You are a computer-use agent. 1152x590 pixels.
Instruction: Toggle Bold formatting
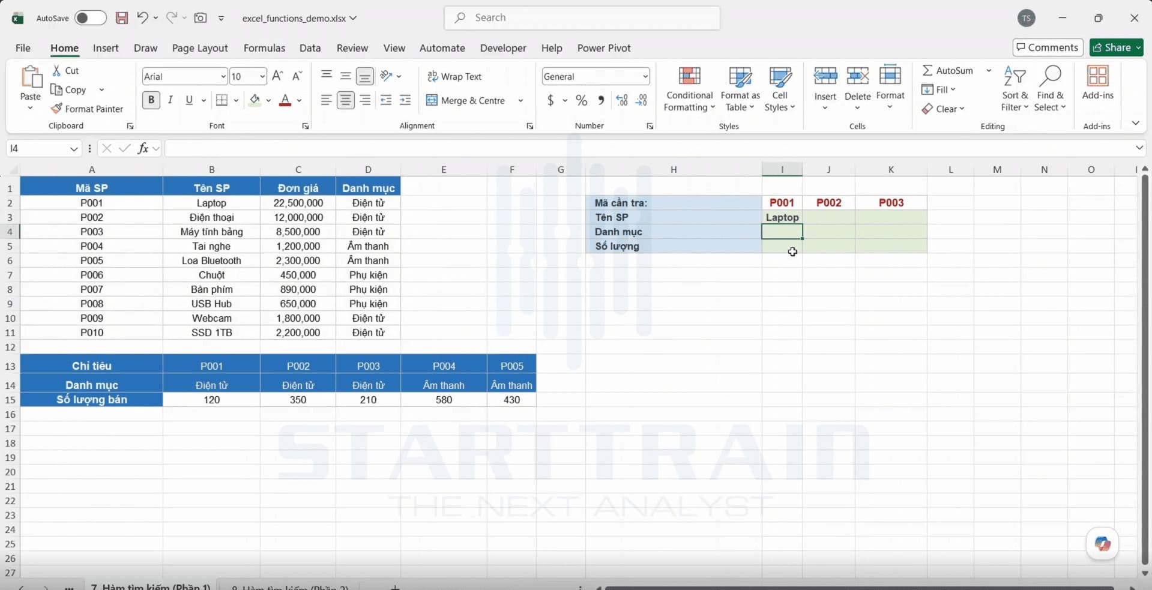point(151,100)
